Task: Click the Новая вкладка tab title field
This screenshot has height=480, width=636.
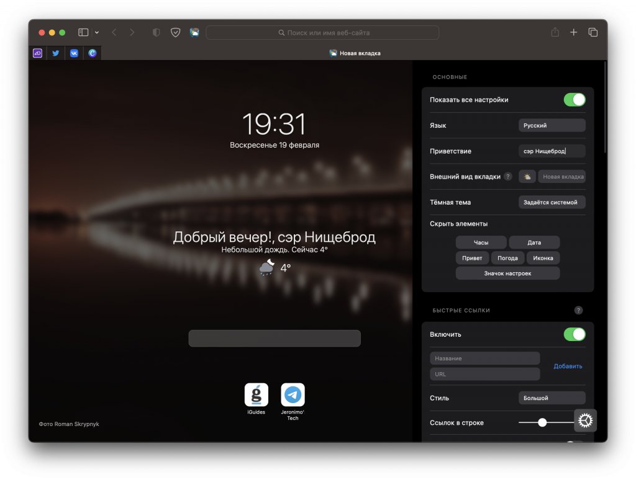Action: [561, 176]
